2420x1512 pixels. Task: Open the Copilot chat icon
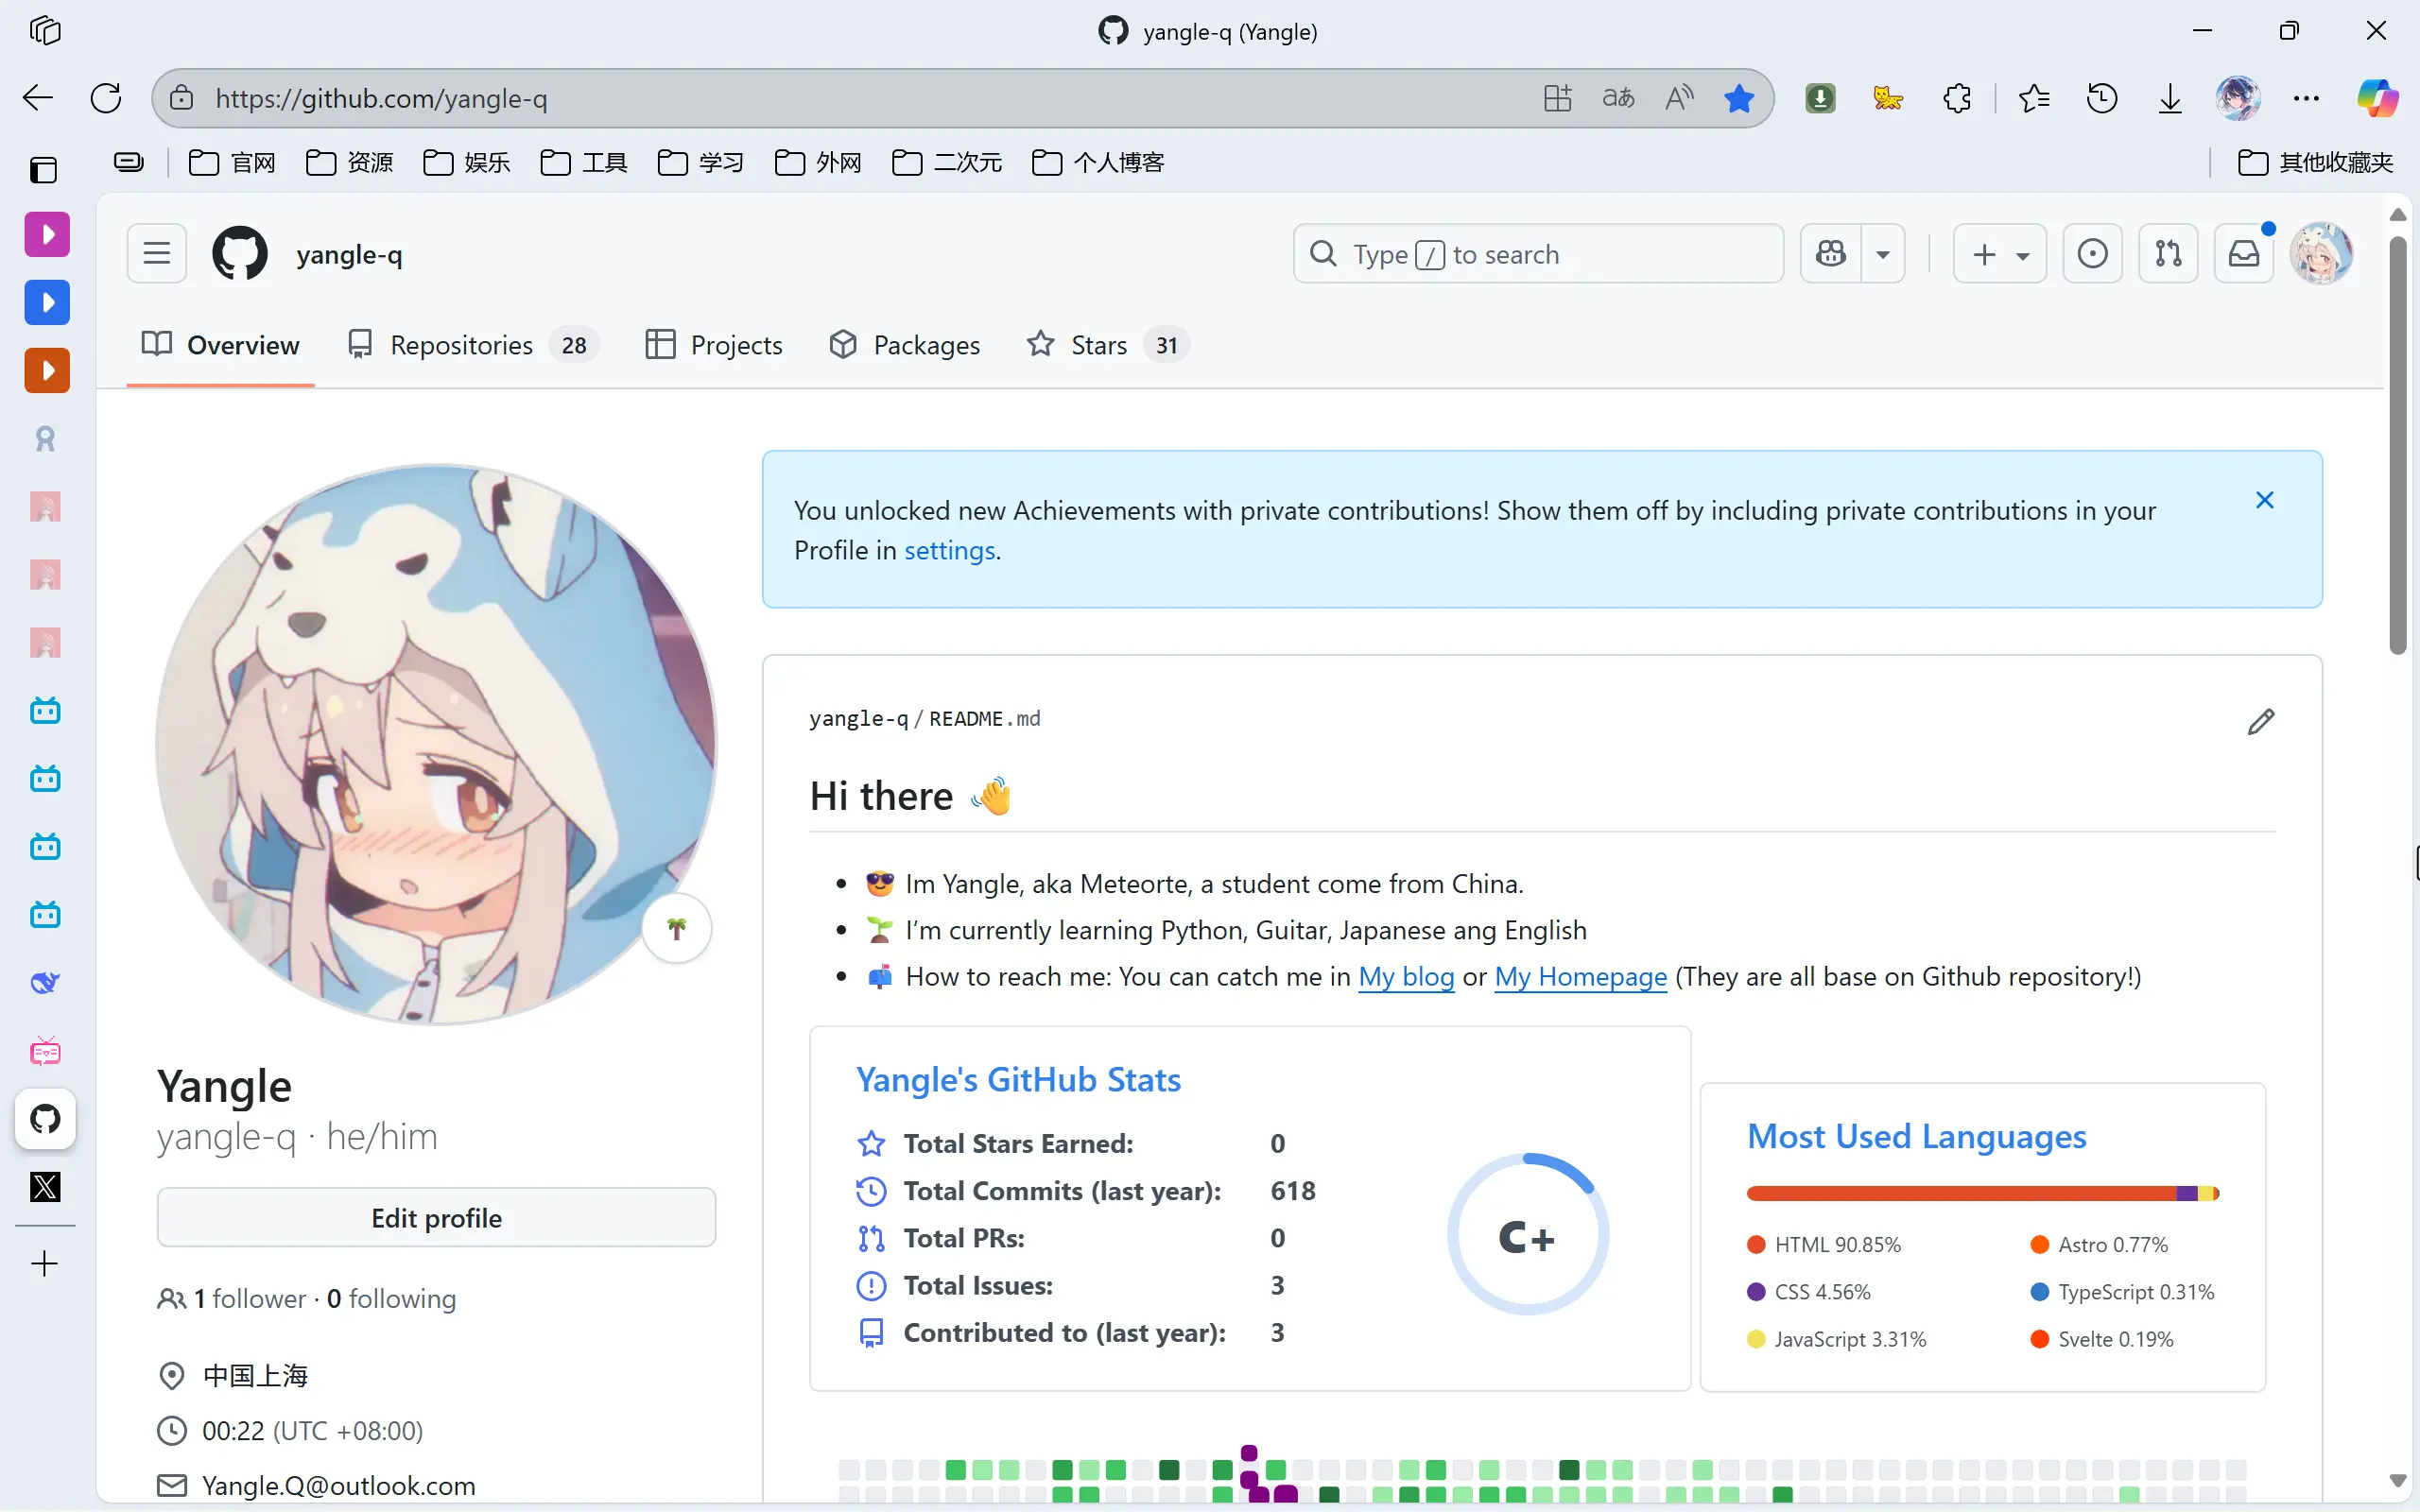point(1831,254)
